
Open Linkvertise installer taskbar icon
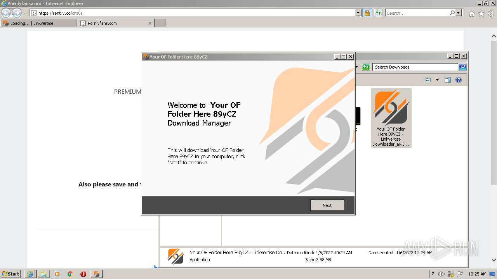(x=96, y=274)
